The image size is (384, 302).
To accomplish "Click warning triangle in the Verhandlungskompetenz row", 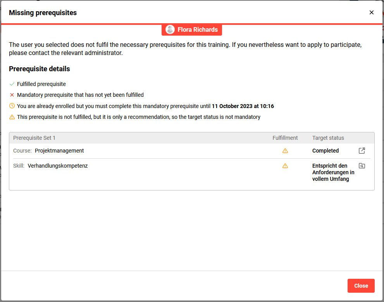I will click(285, 166).
